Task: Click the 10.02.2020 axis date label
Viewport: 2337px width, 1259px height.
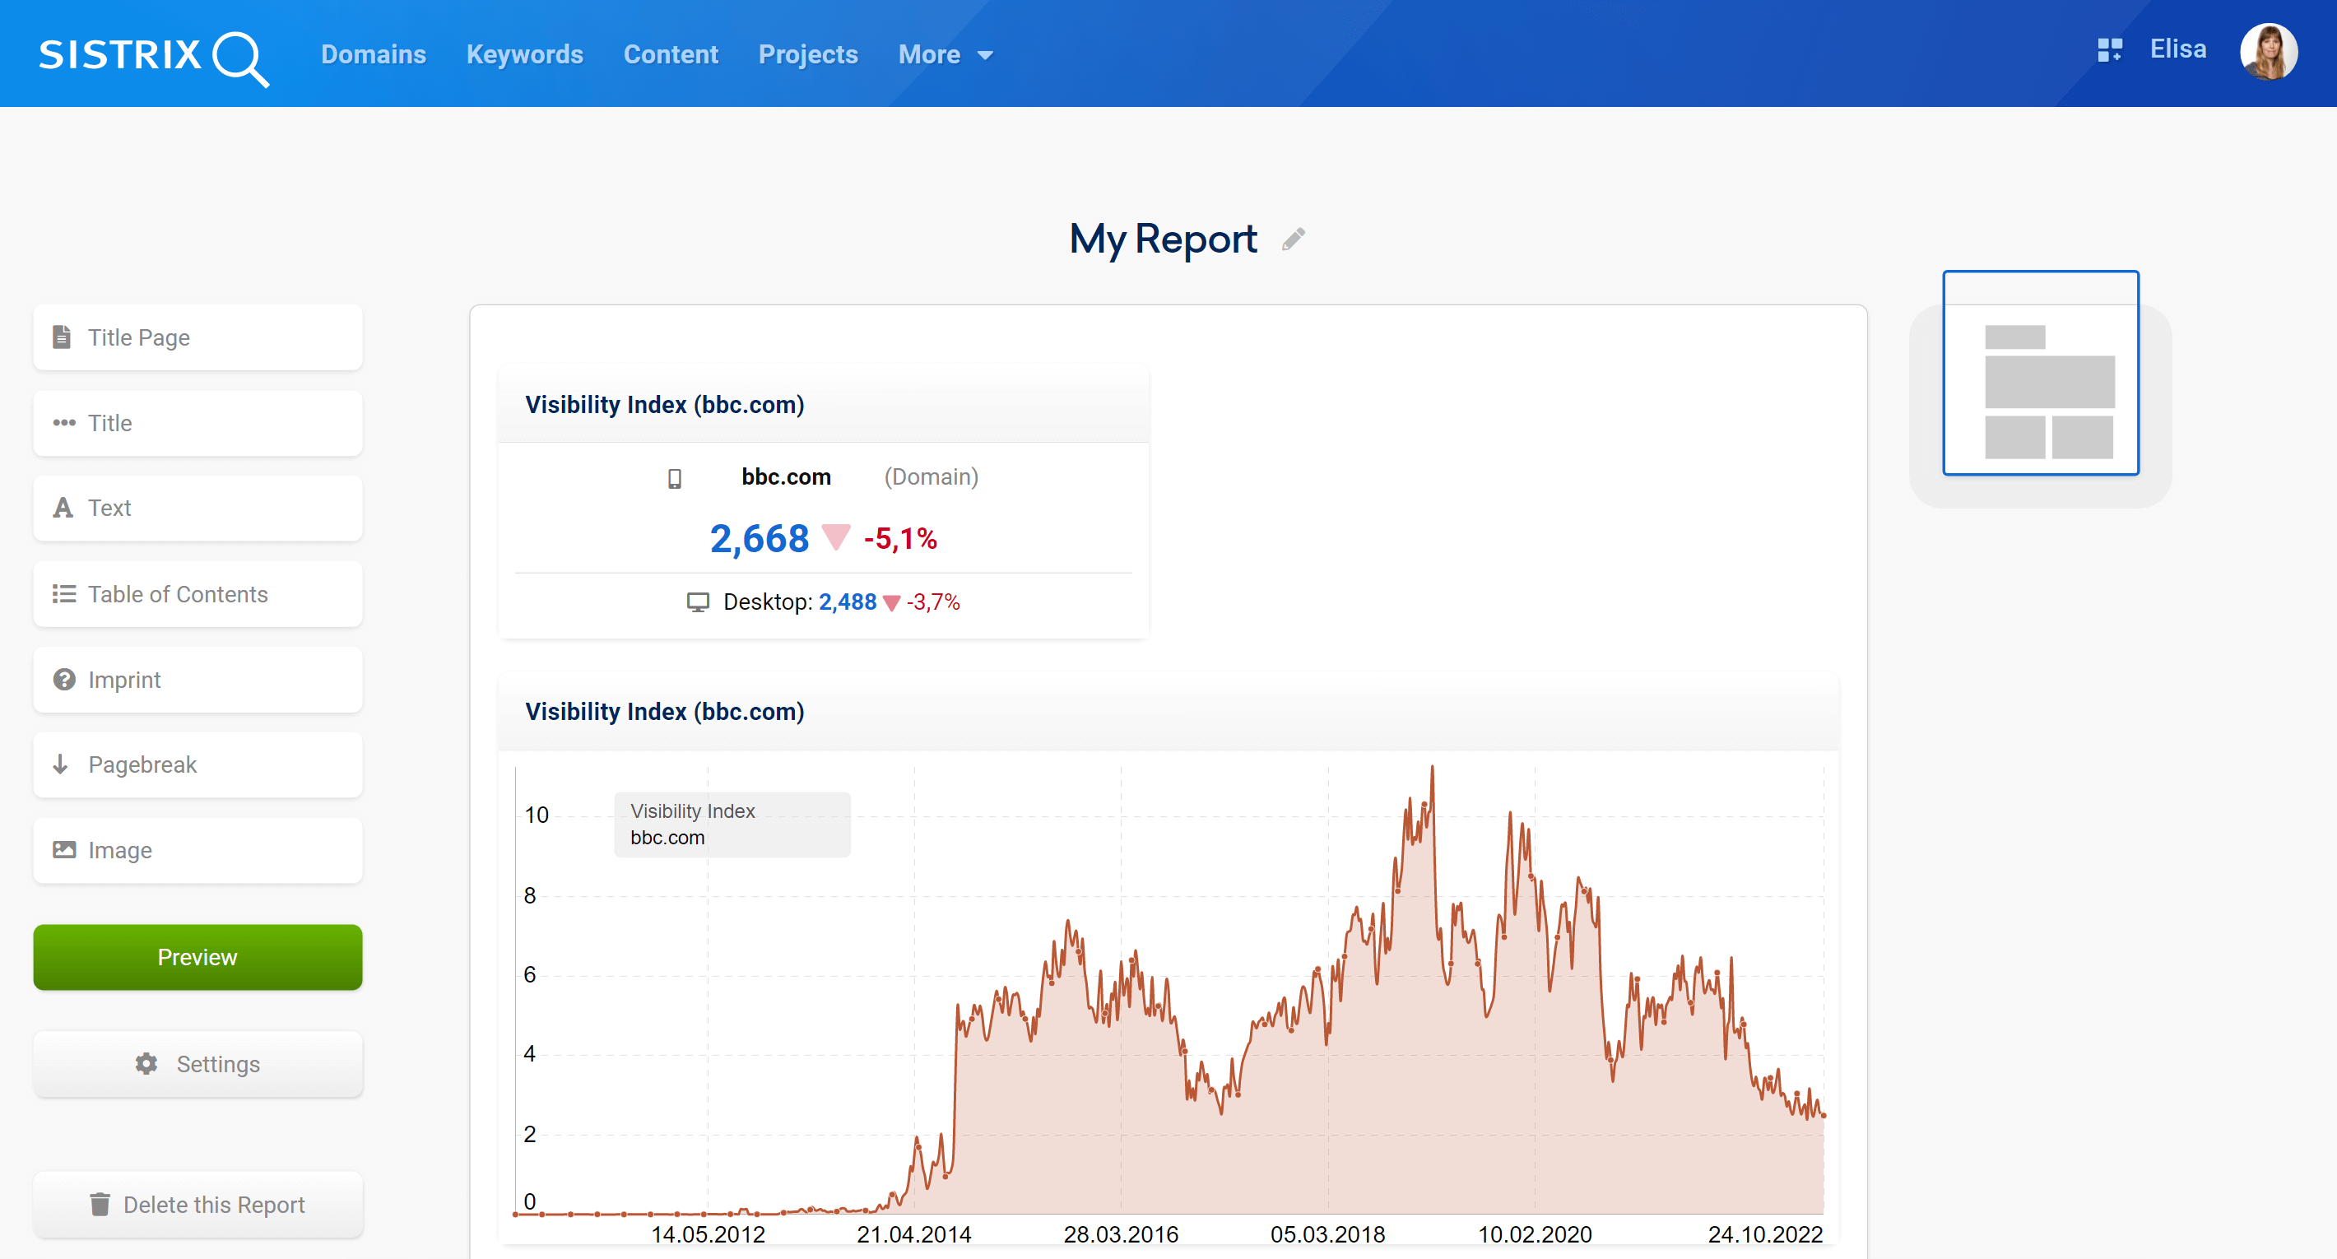Action: [x=1534, y=1234]
